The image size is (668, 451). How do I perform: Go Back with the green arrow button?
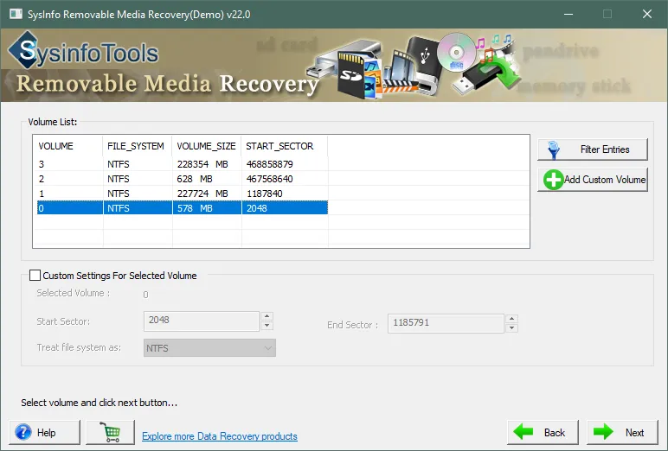543,432
